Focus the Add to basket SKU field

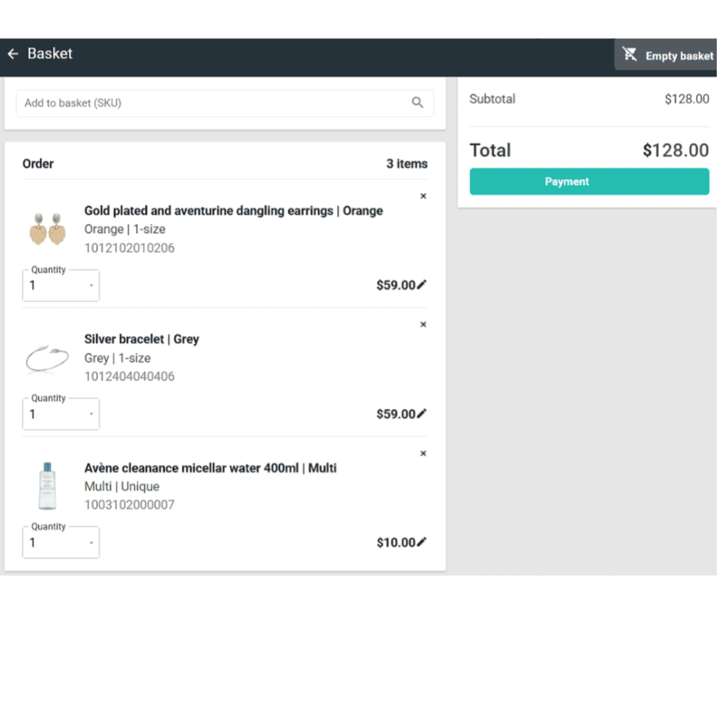tap(214, 103)
